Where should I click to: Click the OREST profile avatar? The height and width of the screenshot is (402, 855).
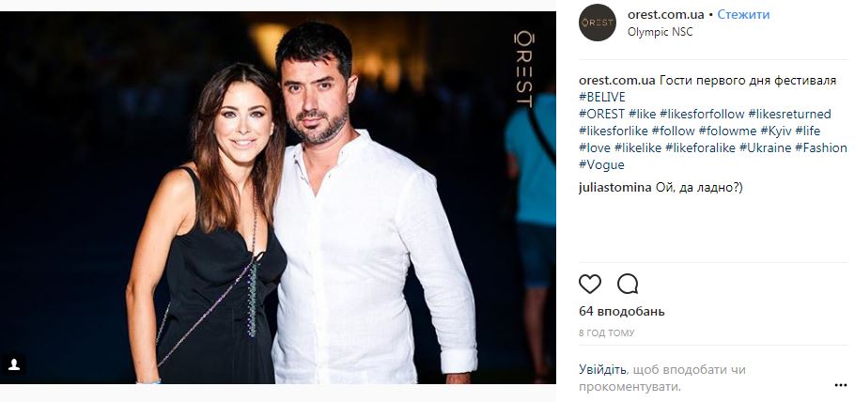(597, 23)
